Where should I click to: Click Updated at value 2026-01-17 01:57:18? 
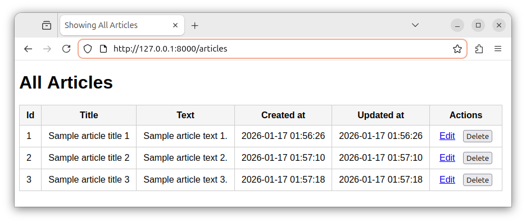pos(381,180)
